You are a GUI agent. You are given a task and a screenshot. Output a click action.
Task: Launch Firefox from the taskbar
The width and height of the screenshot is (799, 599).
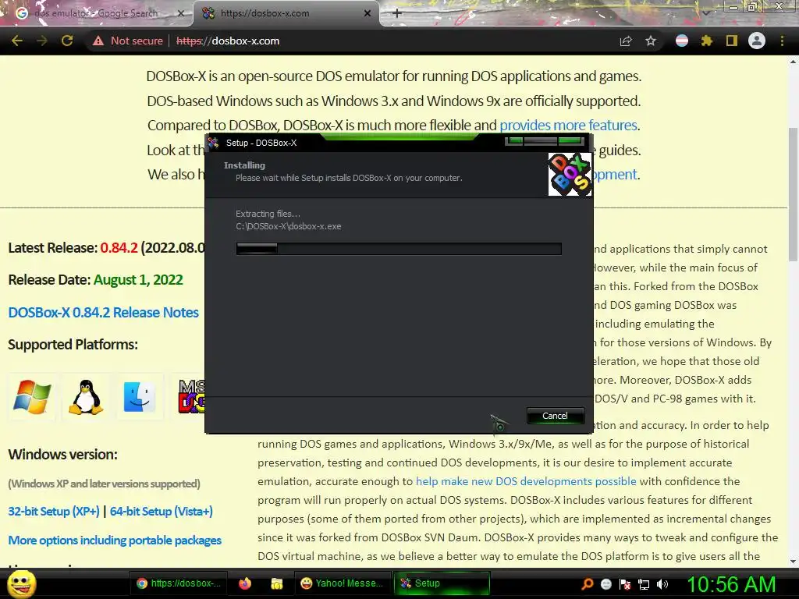(245, 583)
